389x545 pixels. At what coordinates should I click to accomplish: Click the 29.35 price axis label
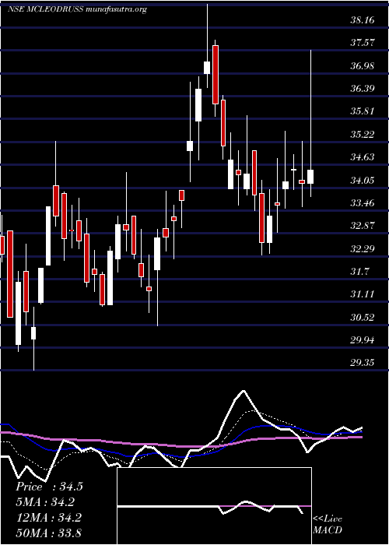coord(363,363)
